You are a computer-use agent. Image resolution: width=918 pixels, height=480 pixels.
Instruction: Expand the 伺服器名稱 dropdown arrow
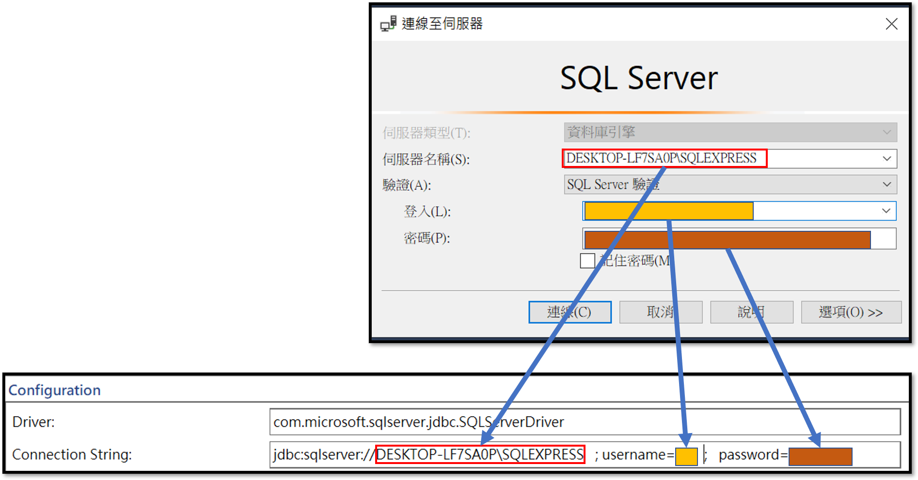886,159
